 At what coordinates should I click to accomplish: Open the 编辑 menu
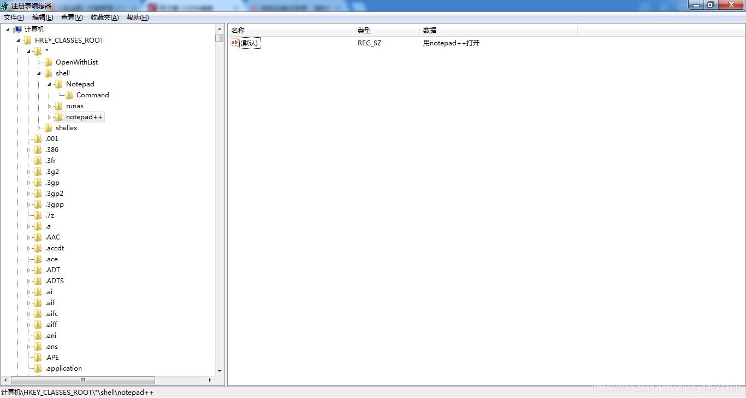click(x=42, y=17)
